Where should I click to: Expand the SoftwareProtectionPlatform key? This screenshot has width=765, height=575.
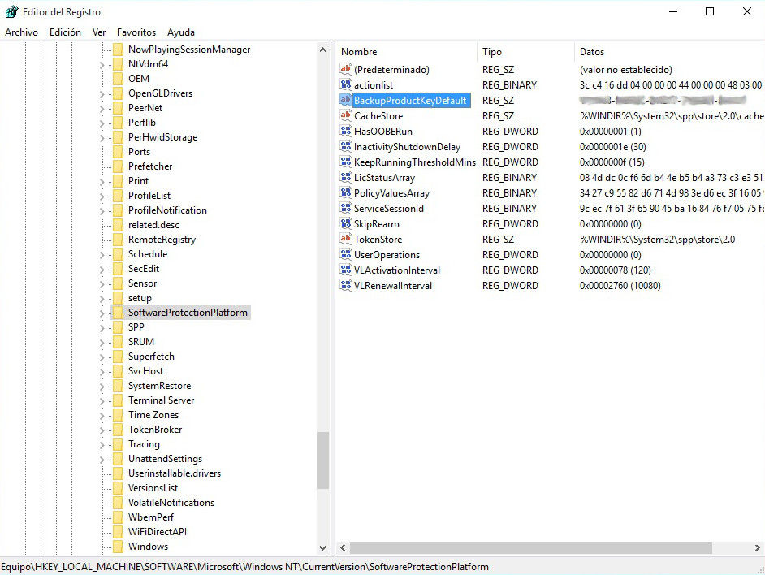102,313
